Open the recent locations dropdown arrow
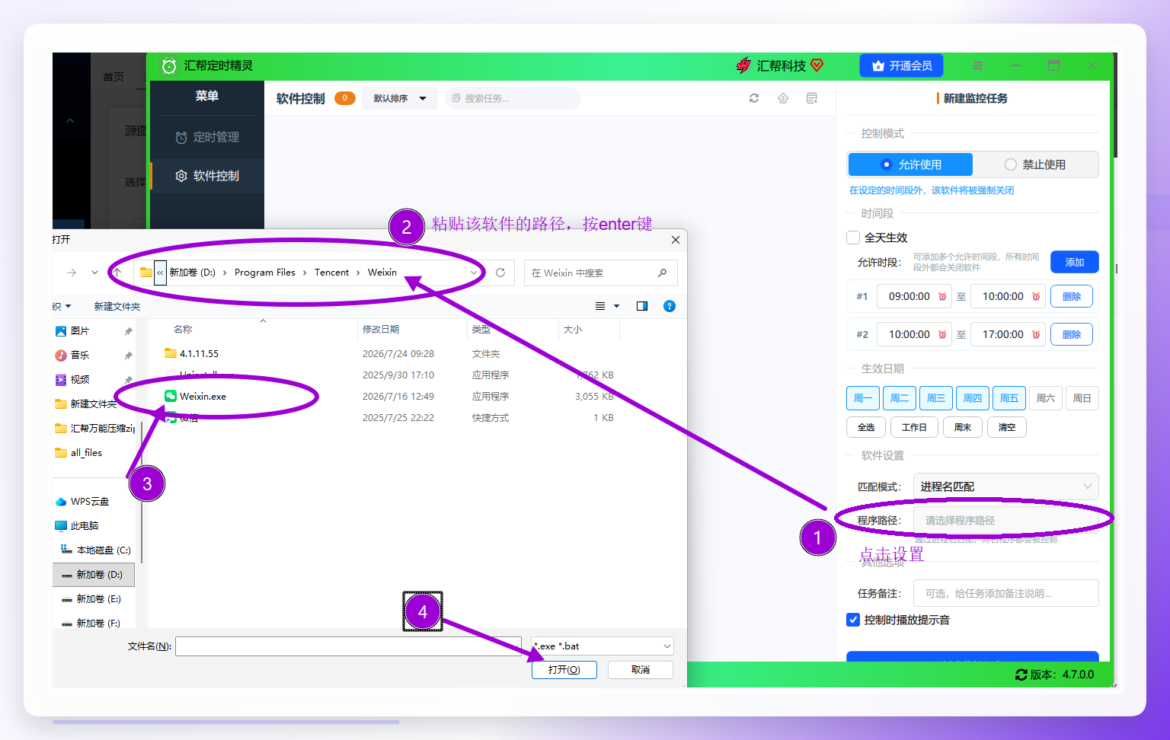1170x740 pixels. pos(94,273)
